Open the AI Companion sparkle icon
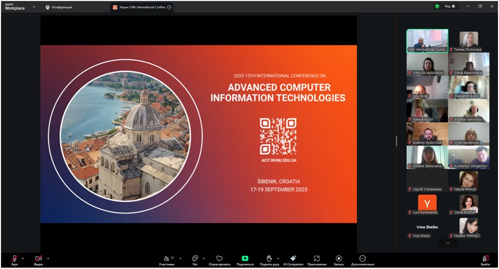The image size is (499, 269). (293, 259)
